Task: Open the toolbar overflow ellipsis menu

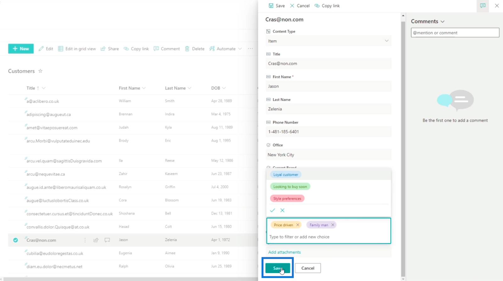Action: pos(250,49)
